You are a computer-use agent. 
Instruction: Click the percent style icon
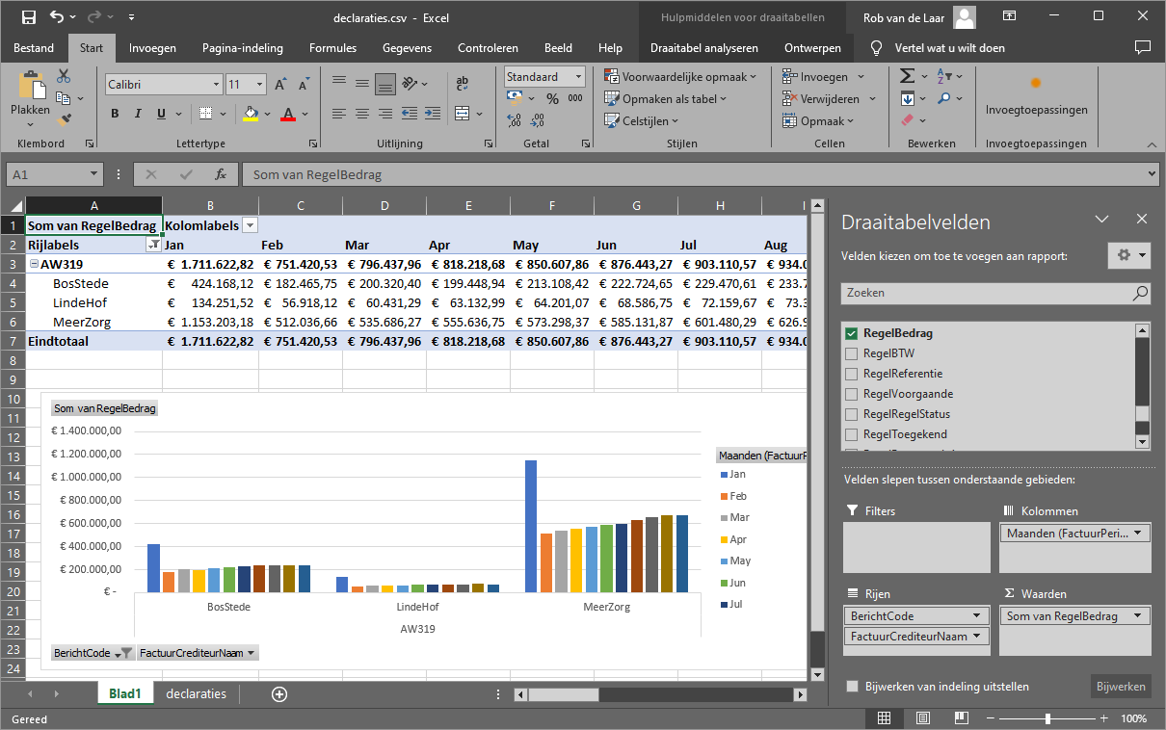[x=552, y=98]
